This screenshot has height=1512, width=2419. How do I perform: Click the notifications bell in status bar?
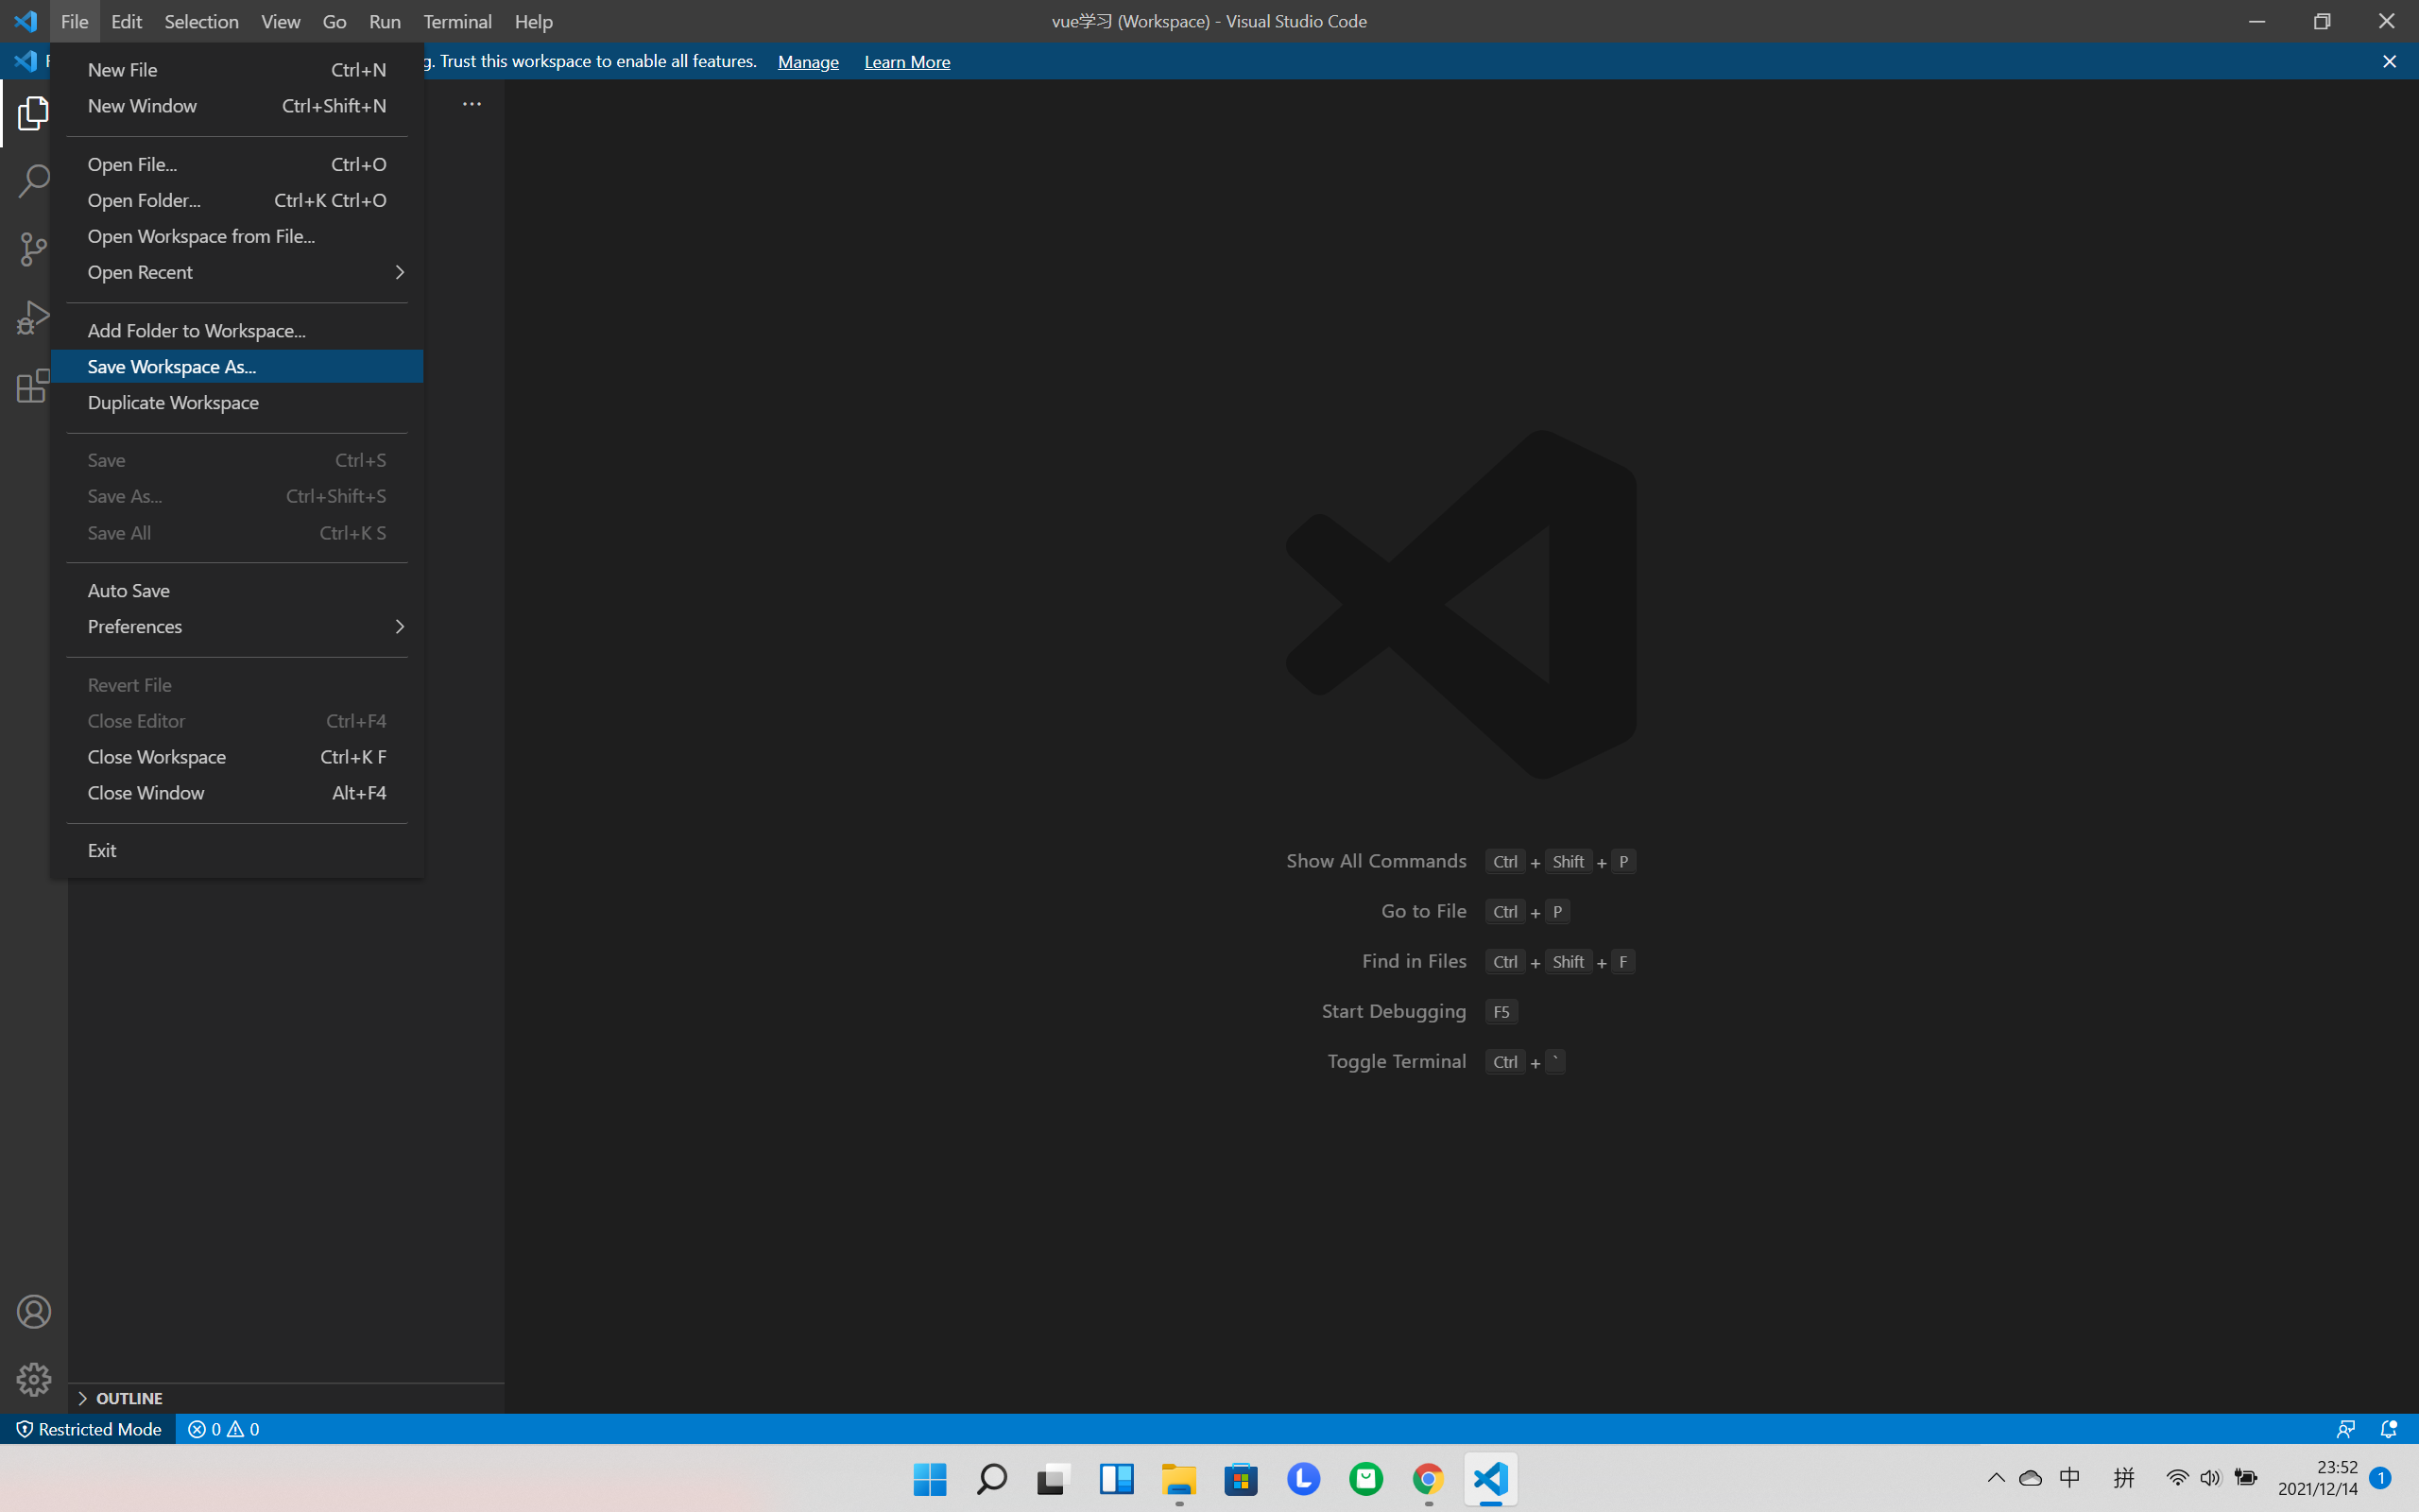(2388, 1429)
